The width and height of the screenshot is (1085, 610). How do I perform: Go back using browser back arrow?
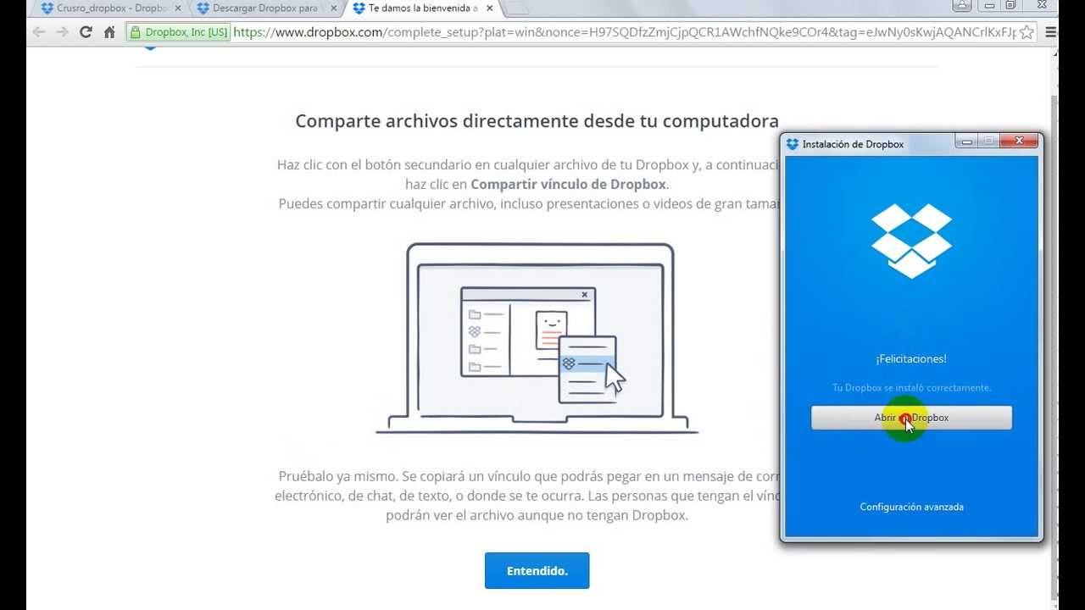click(38, 32)
